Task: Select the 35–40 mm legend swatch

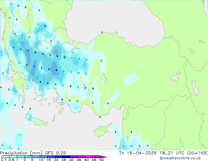Action: pos(81,157)
